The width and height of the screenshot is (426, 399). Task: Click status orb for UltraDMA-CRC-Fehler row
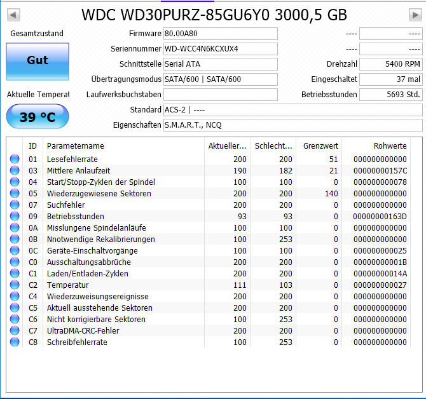point(15,330)
